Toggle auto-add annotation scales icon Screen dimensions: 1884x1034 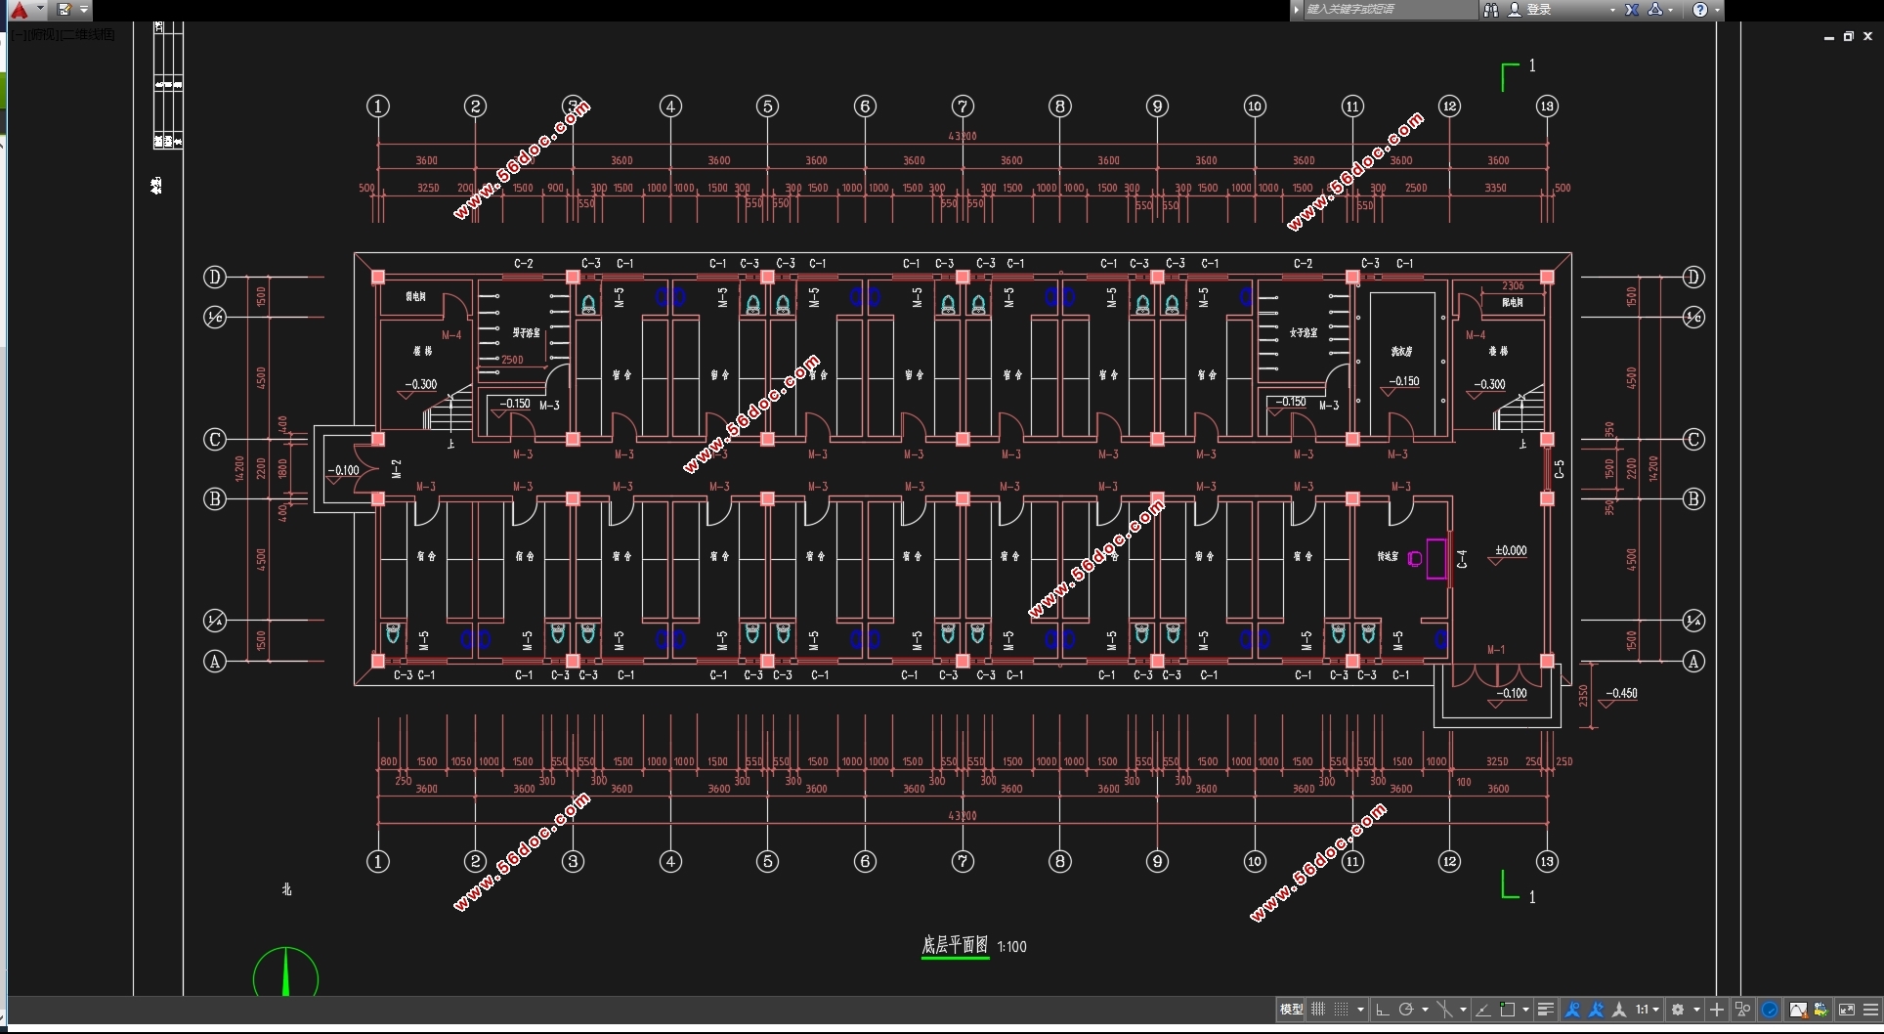coord(1596,1010)
